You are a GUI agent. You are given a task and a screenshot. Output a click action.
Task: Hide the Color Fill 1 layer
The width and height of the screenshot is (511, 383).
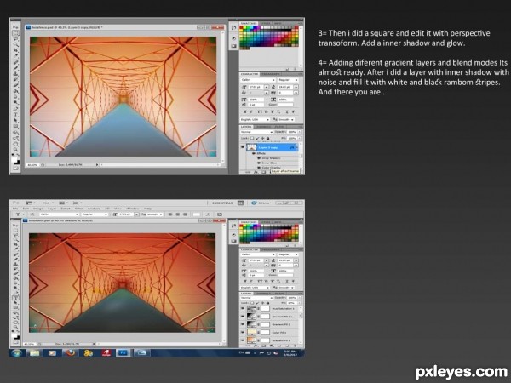243,333
